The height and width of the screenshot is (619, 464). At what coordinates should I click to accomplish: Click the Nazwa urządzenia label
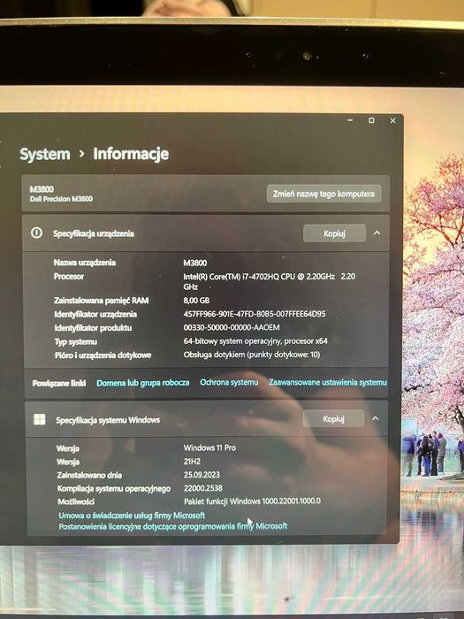pos(85,263)
